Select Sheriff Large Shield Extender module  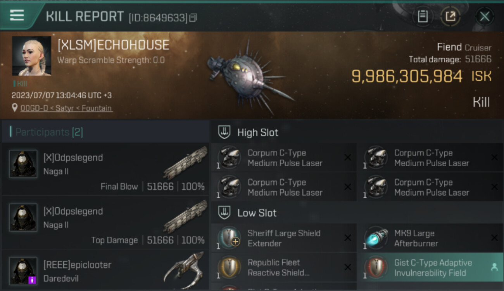284,238
